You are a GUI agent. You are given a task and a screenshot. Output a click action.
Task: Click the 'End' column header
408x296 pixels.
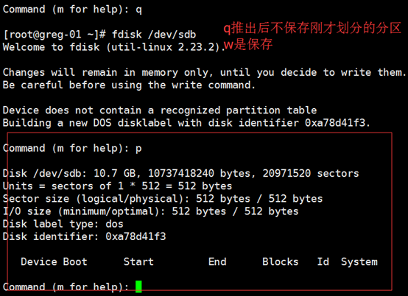pos(217,261)
